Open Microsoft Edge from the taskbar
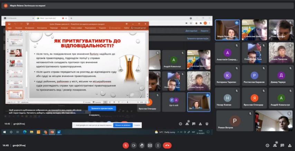 tap(25, 132)
